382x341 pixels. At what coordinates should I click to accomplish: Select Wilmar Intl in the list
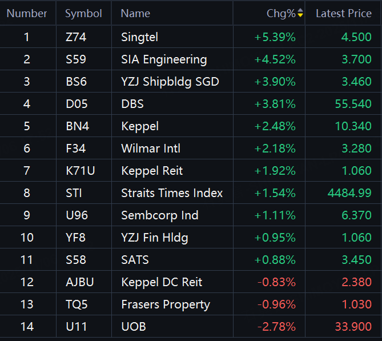[151, 149]
